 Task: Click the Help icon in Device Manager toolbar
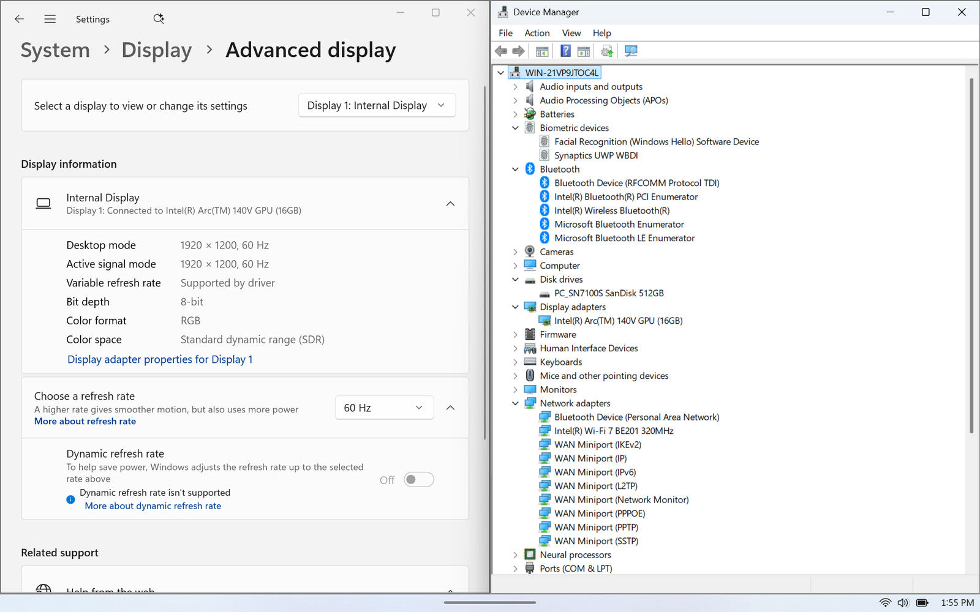pos(565,51)
